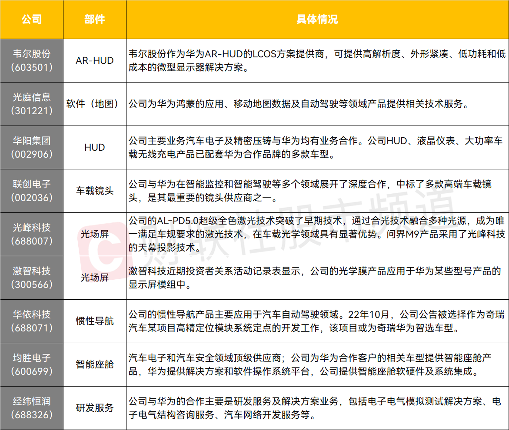
Task: Click the description about 投资者关系活动记录表
Action: pos(317,278)
